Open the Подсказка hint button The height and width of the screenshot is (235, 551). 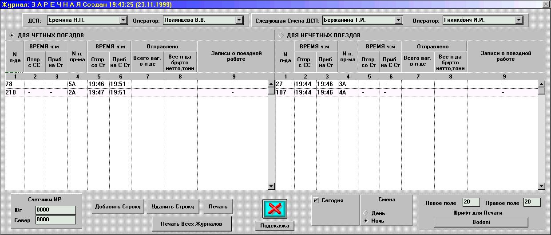274,226
